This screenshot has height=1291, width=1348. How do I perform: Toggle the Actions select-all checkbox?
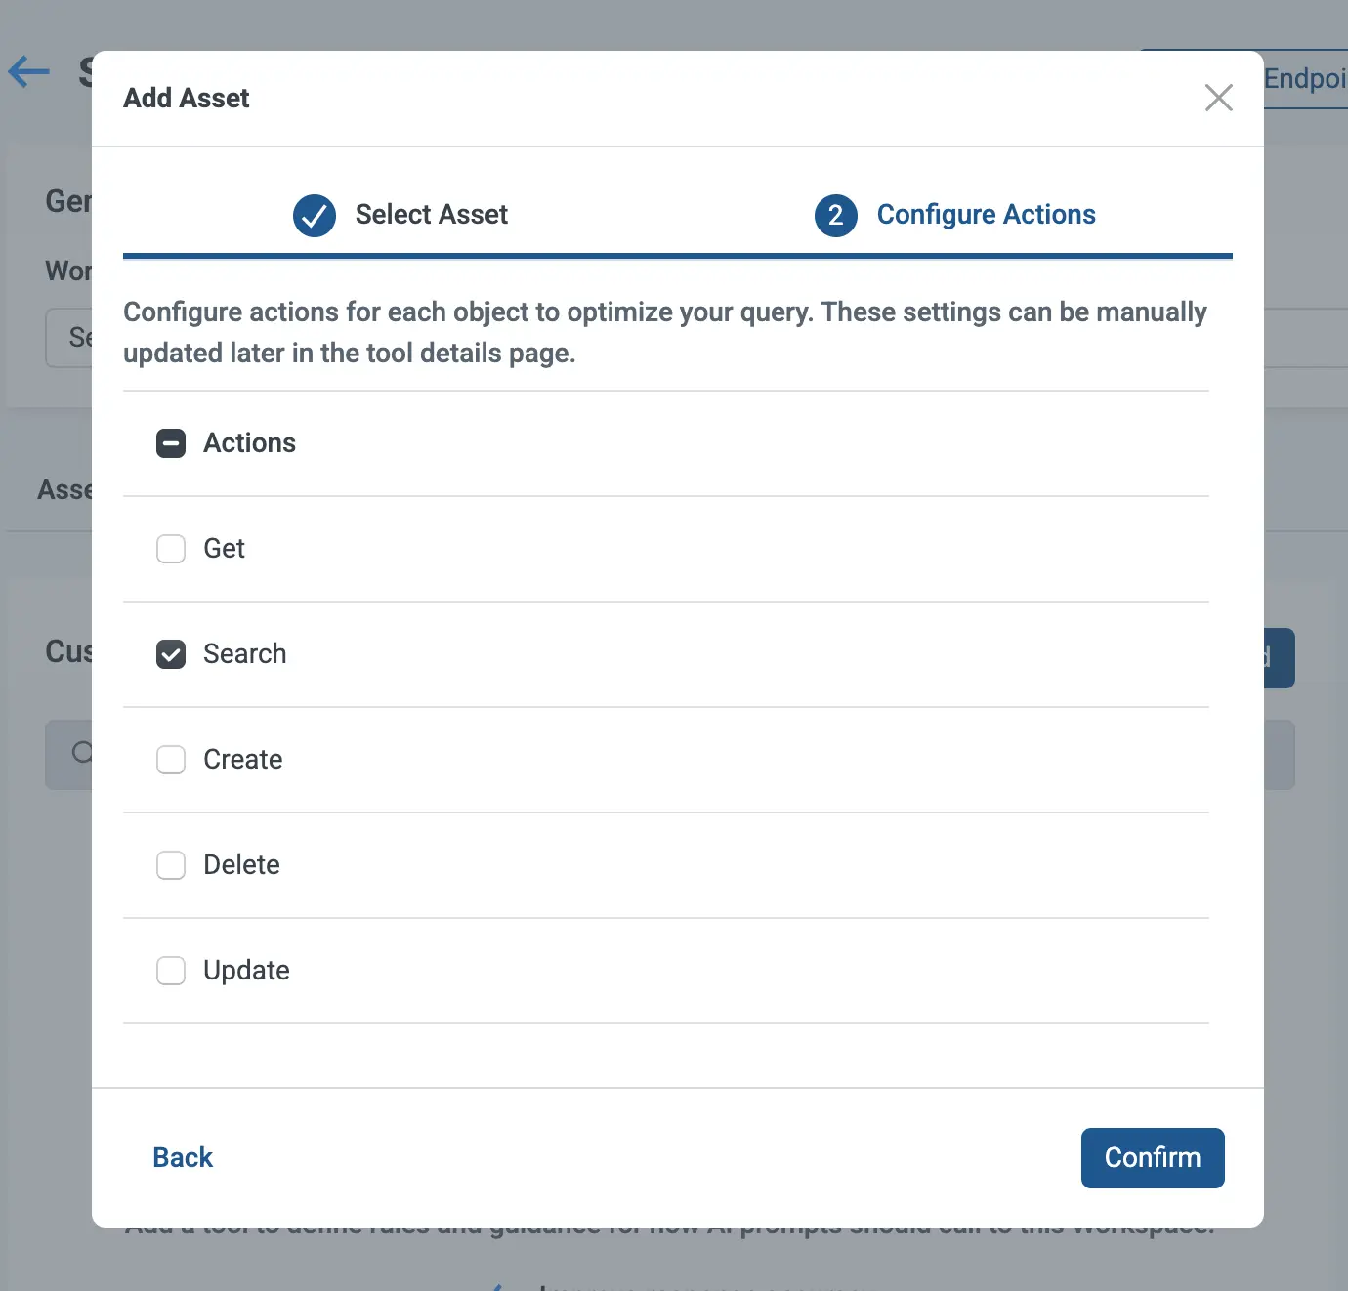tap(171, 443)
